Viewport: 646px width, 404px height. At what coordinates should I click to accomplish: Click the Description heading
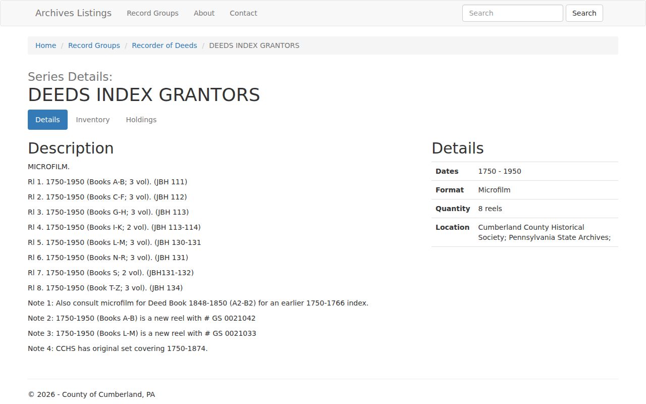(71, 148)
